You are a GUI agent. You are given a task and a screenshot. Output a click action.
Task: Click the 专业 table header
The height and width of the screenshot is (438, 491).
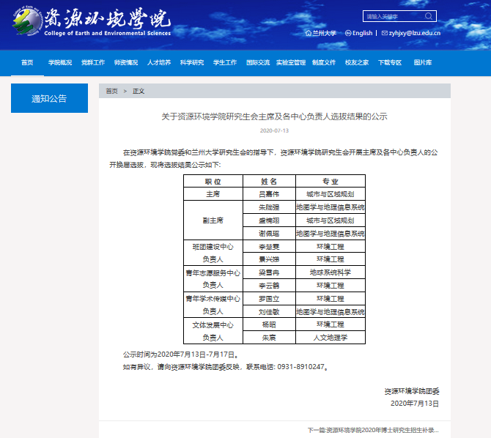click(331, 181)
